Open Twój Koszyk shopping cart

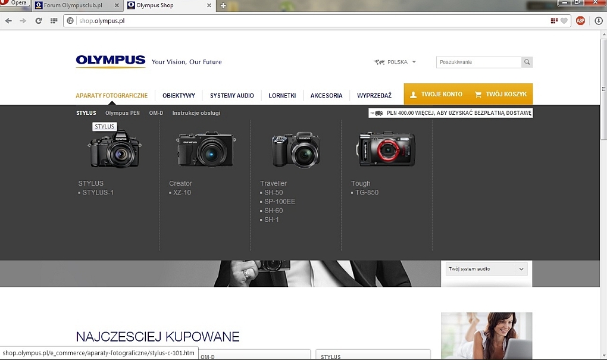(500, 95)
